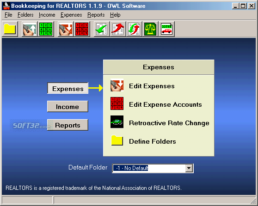258x206 pixels.
Task: Click the application icon in the title bar
Action: [x=6, y=6]
